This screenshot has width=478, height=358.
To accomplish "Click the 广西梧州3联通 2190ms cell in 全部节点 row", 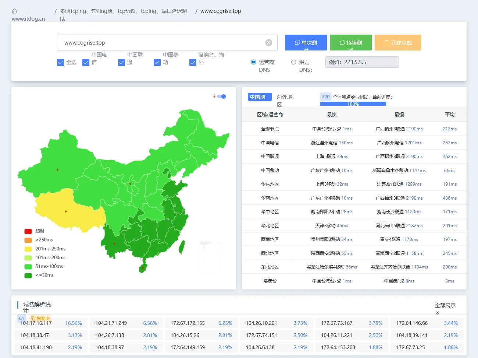I will coord(399,129).
